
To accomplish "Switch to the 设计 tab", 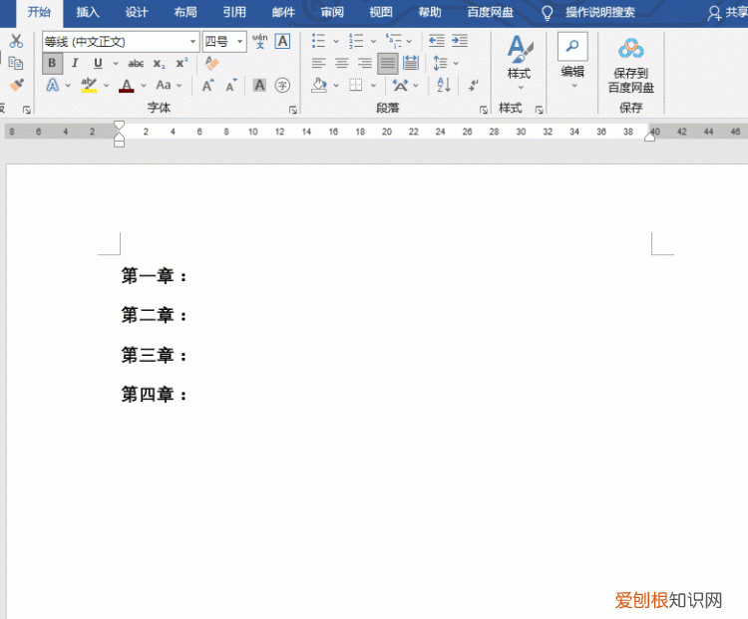I will [137, 12].
